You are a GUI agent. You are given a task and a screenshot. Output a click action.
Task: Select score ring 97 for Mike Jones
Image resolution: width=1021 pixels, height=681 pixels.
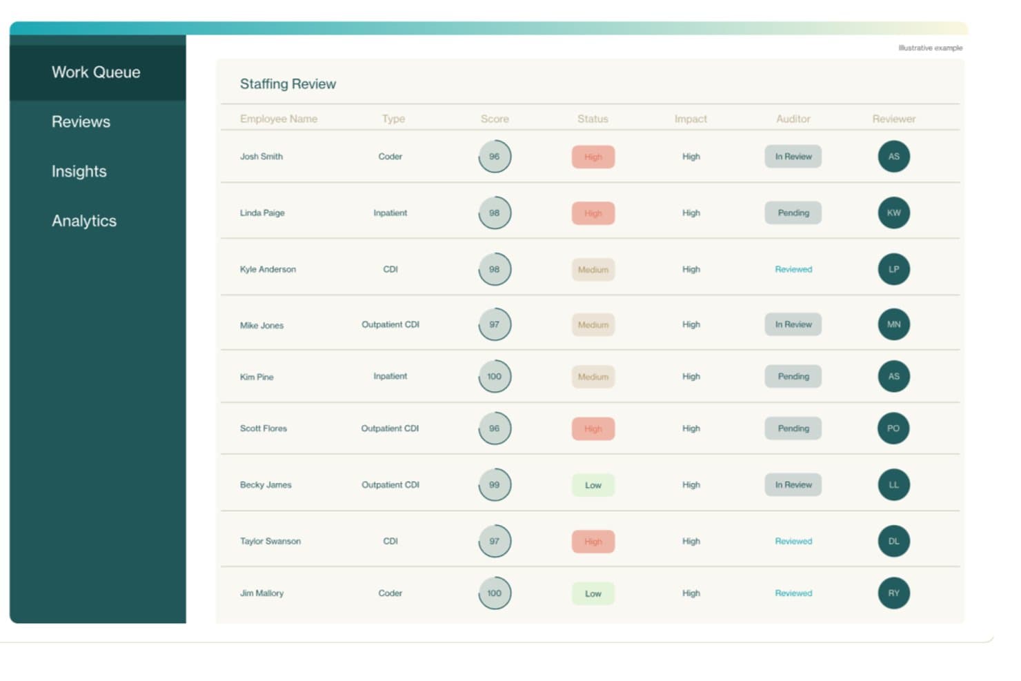[x=495, y=324]
